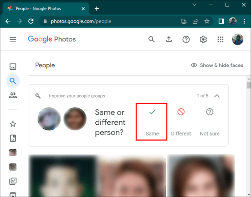This screenshot has width=251, height=197.
Task: Open Favorites star in sidebar
Action: tap(13, 124)
